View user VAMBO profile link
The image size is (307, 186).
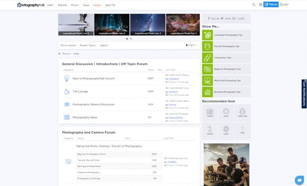coord(172,162)
